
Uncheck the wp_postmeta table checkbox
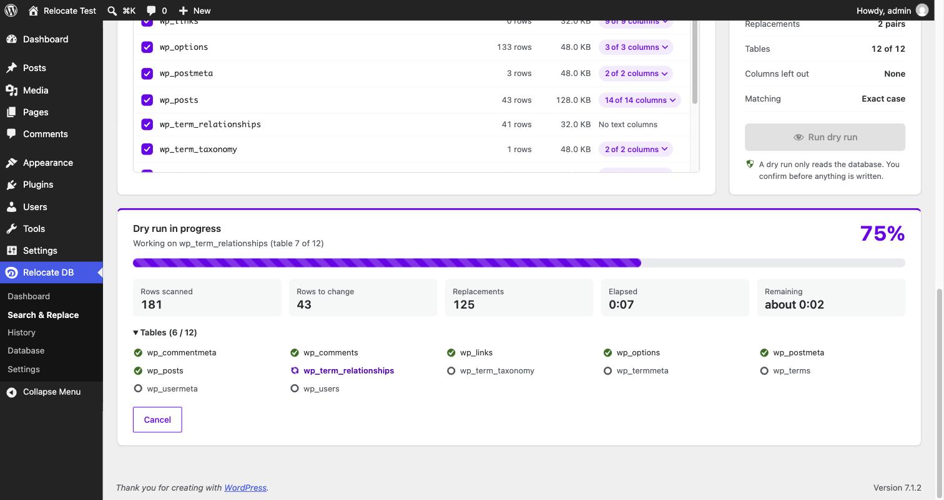pyautogui.click(x=147, y=74)
